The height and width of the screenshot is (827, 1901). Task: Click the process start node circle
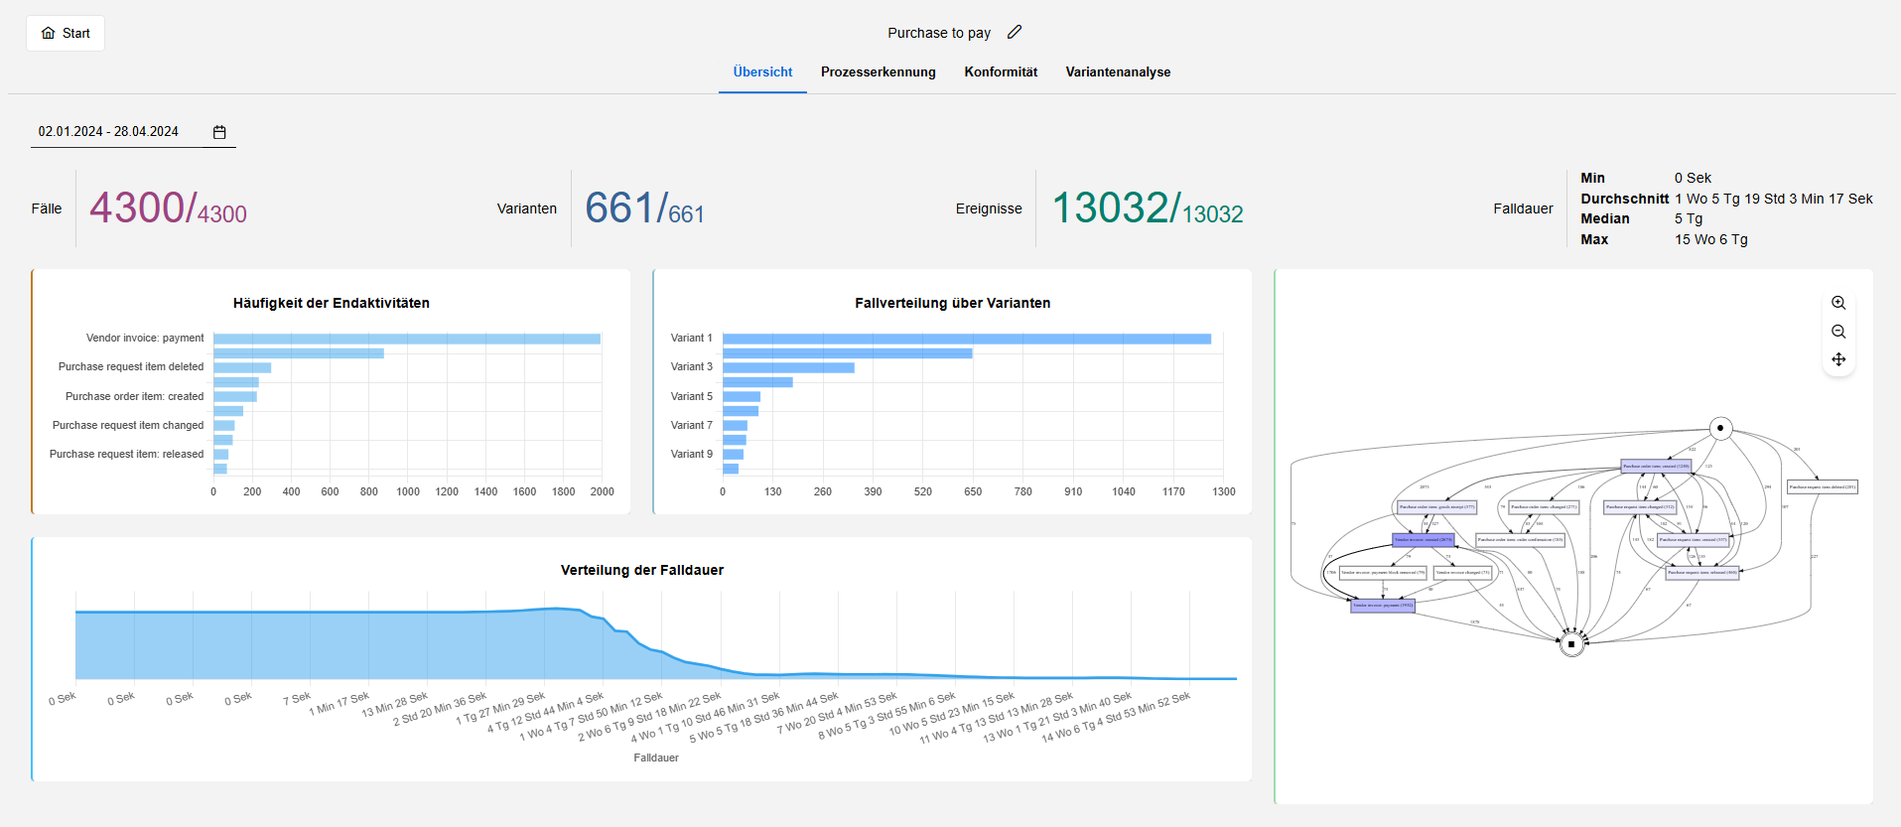point(1721,429)
